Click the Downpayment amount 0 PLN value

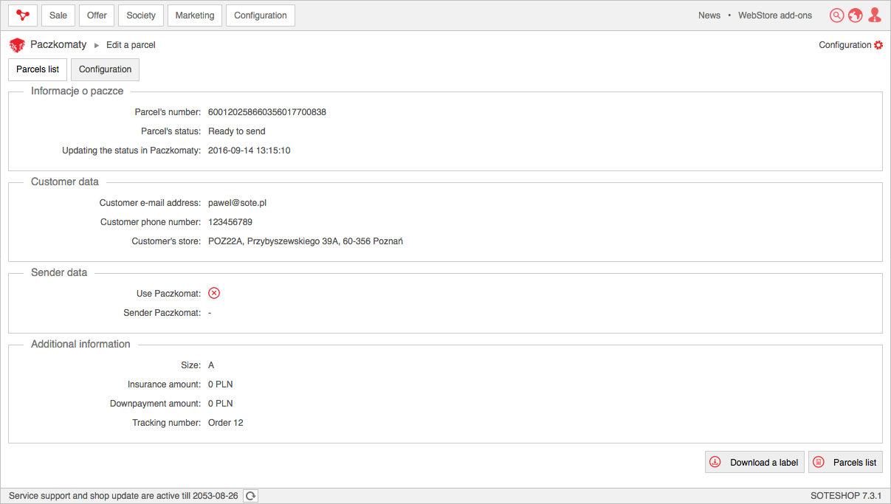coord(221,404)
